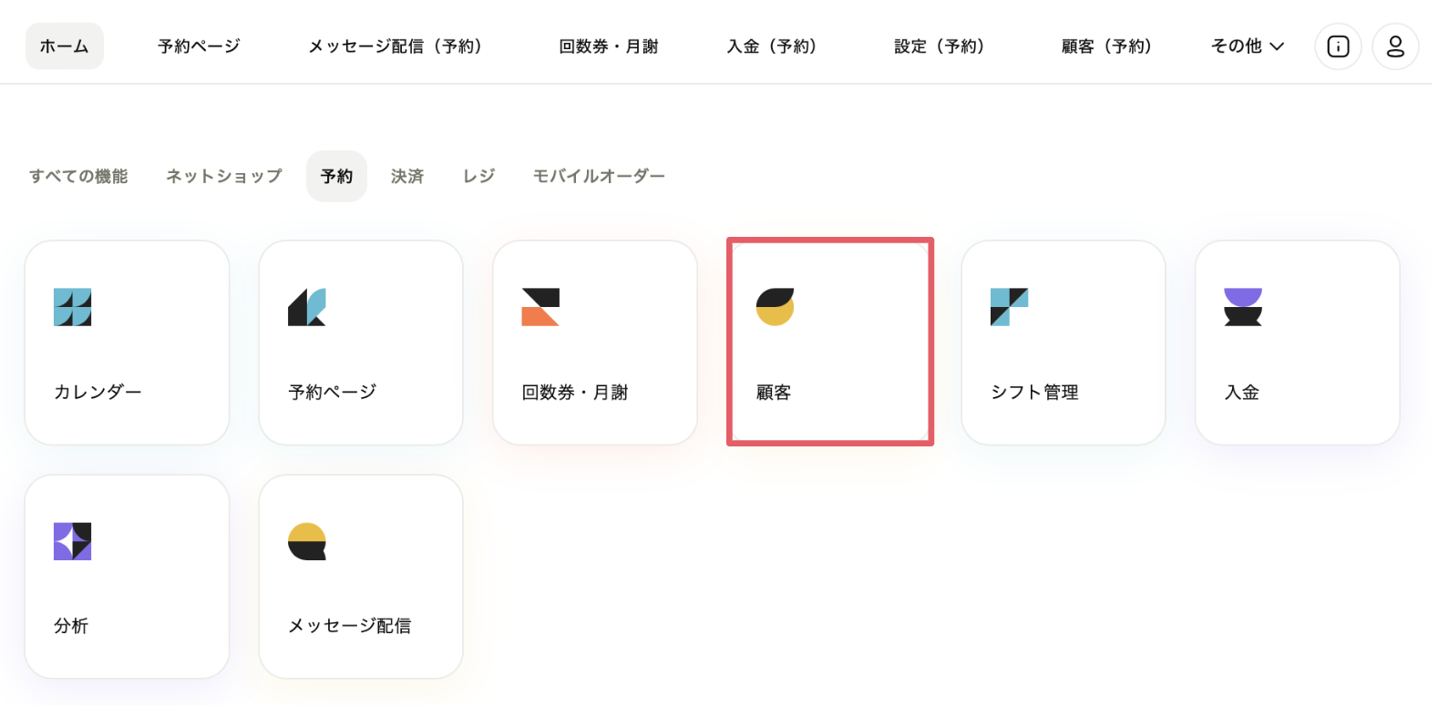Screen dimensions: 1449x727
Task: Open the 分析 card icon
Action: pos(73,541)
